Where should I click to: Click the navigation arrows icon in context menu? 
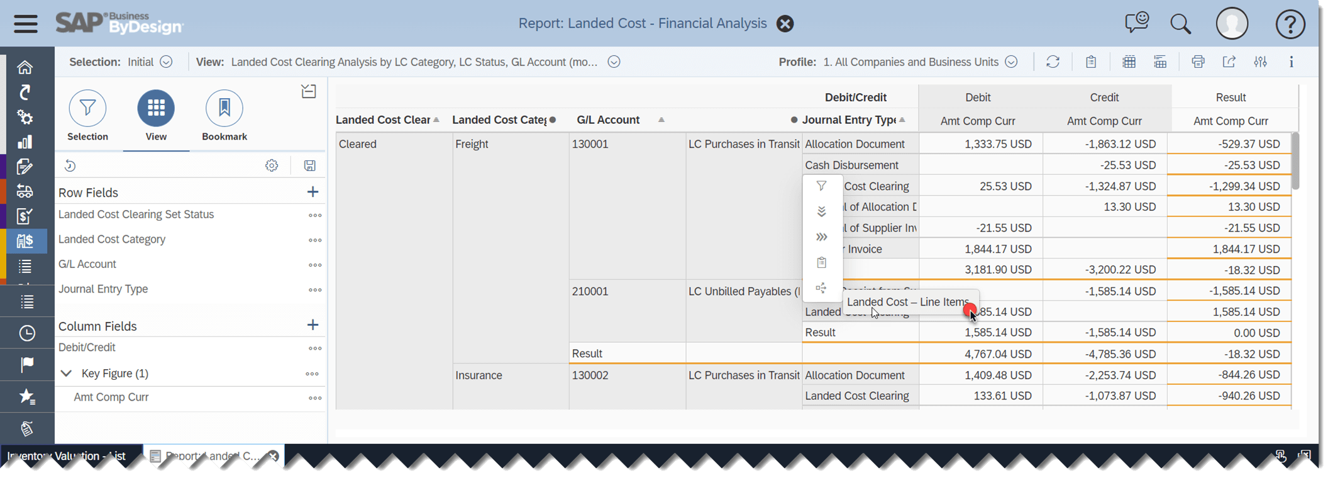(x=821, y=288)
